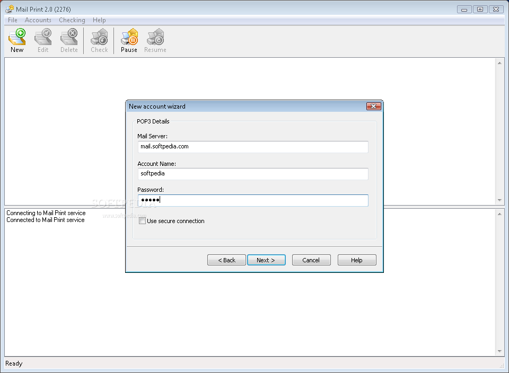Open the Checking menu

pyautogui.click(x=72, y=20)
